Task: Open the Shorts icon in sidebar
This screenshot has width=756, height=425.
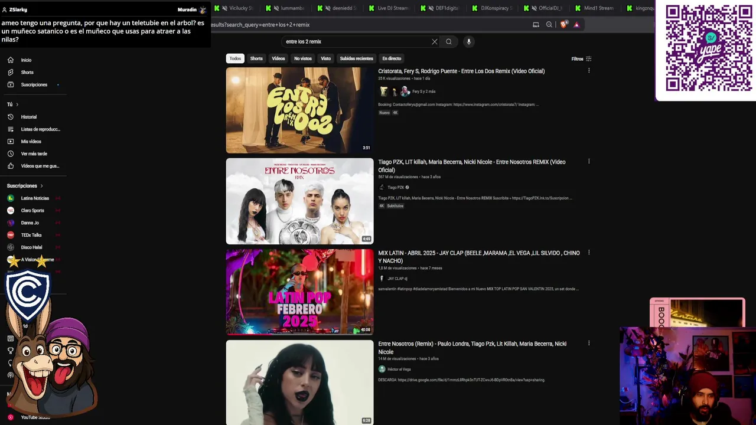Action: pyautogui.click(x=10, y=72)
